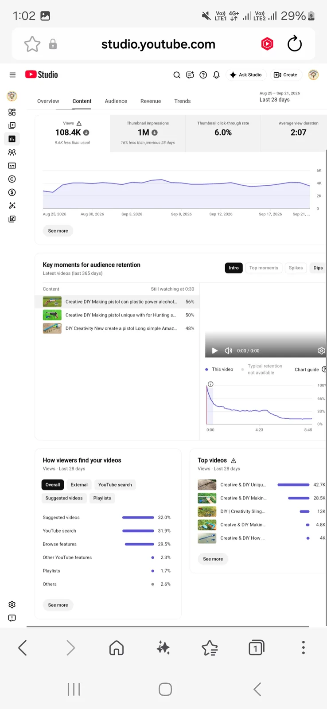Open Audio library icon in sidebar
This screenshot has height=709, width=327.
[x=12, y=219]
